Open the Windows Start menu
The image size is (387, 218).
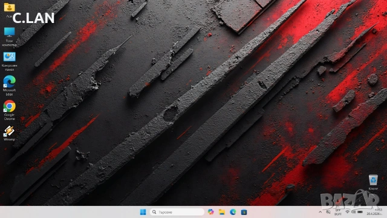click(143, 212)
